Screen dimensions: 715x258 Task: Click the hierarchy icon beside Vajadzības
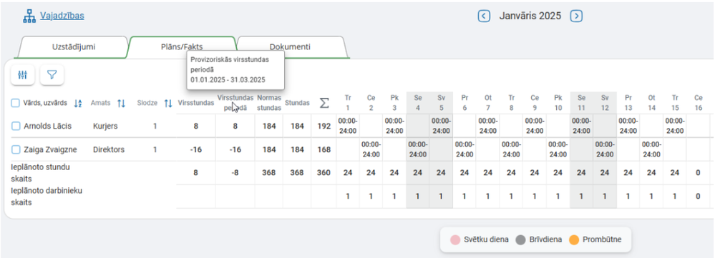[x=29, y=16]
